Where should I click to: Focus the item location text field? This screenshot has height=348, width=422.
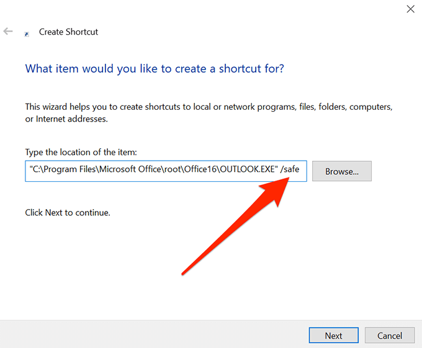(166, 171)
